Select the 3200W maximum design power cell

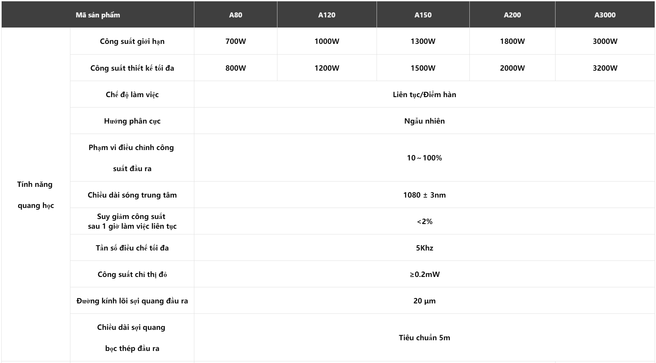(x=605, y=68)
